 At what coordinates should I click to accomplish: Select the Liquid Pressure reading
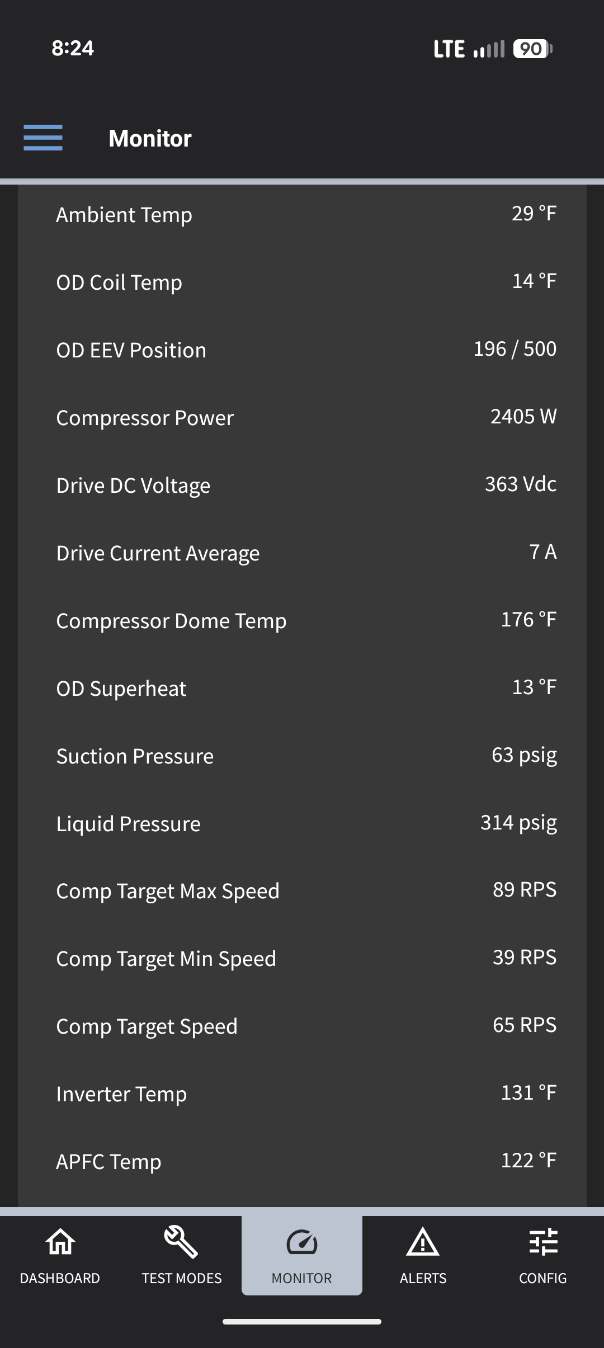click(x=302, y=823)
